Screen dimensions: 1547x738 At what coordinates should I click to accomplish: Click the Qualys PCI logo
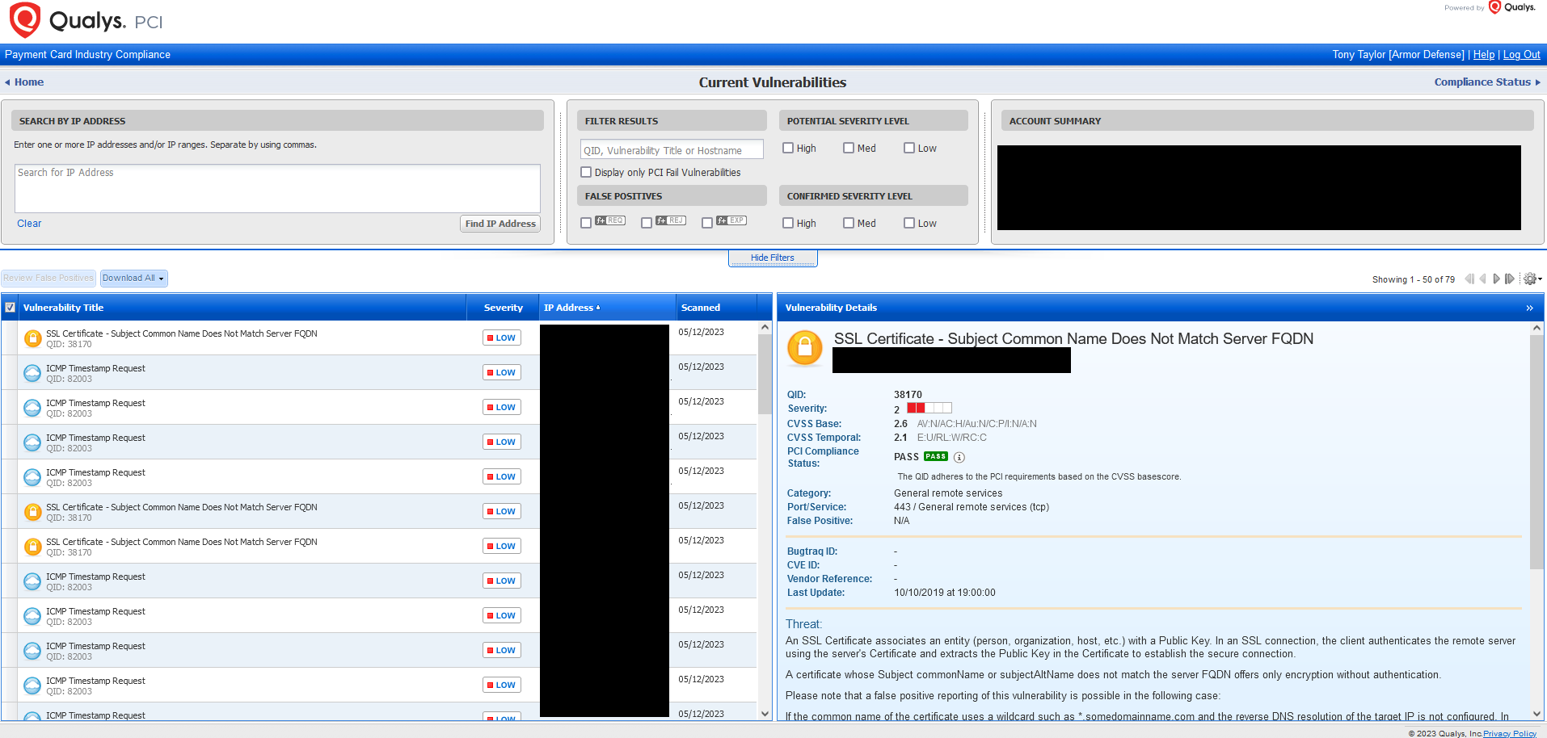coord(86,20)
